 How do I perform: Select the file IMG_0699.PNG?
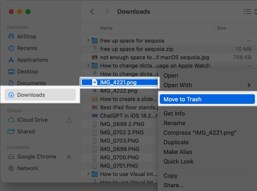tap(120, 149)
